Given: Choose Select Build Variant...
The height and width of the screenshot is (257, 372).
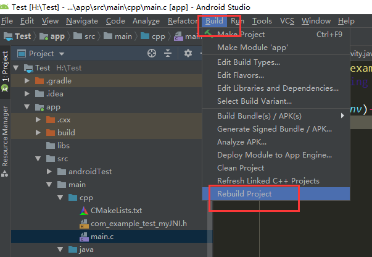Looking at the screenshot, I should [x=276, y=101].
